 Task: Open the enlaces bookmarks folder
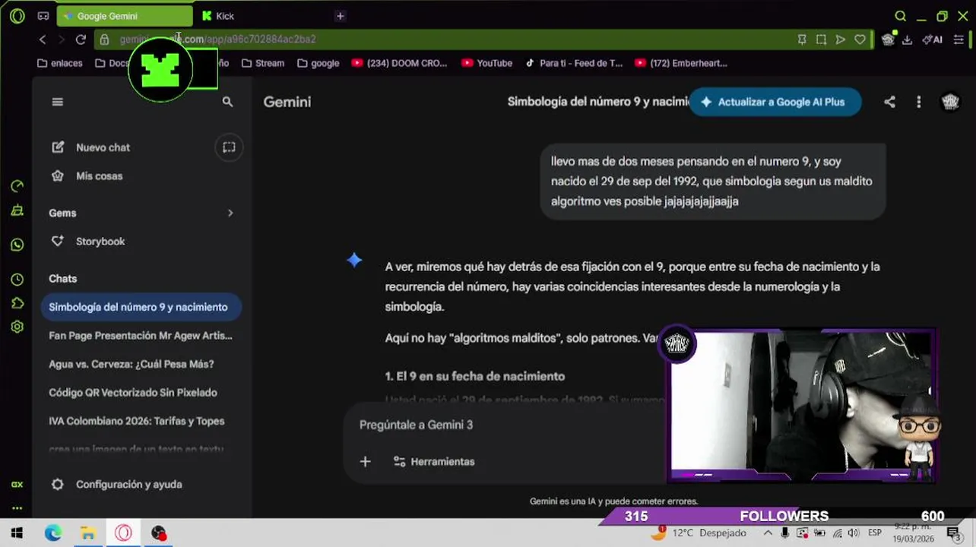point(60,63)
